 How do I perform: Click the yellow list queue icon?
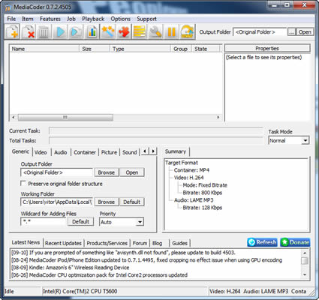point(139,31)
